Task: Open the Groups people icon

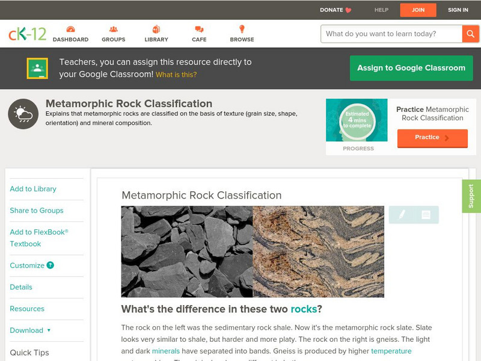Action: [x=114, y=29]
